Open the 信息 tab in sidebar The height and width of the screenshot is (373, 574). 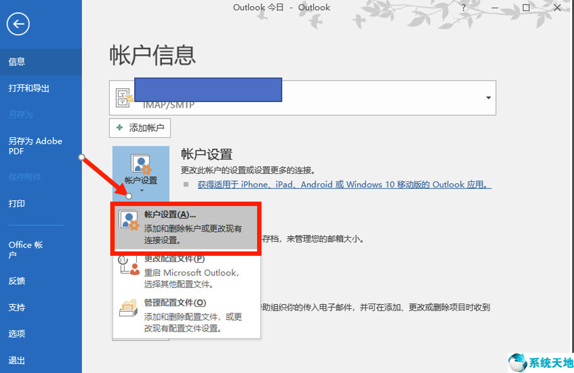pyautogui.click(x=40, y=62)
